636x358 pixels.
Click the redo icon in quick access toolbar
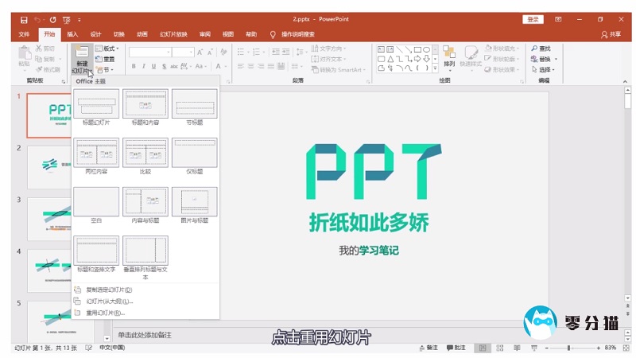click(52, 19)
